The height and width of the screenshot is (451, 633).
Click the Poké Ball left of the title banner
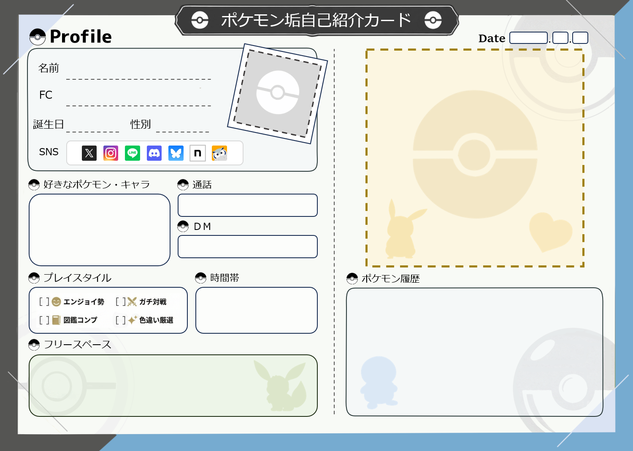(x=200, y=20)
